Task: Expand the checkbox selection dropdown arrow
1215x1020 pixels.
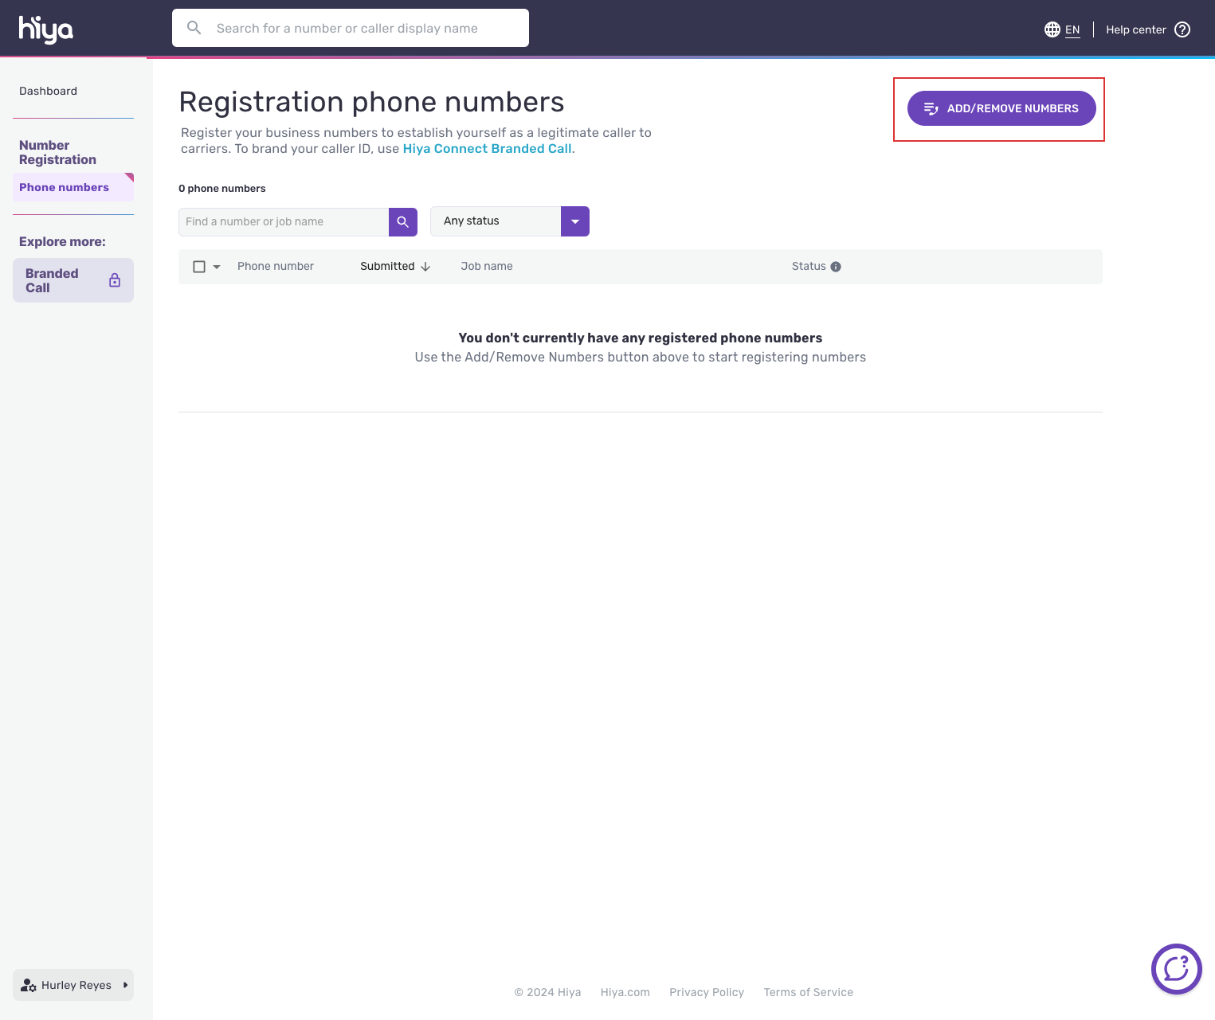Action: pos(217,267)
